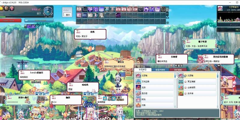This screenshot has height=120, width=240.
Task: Select 艾利亚斯 in the region list
Action: tap(154, 81)
